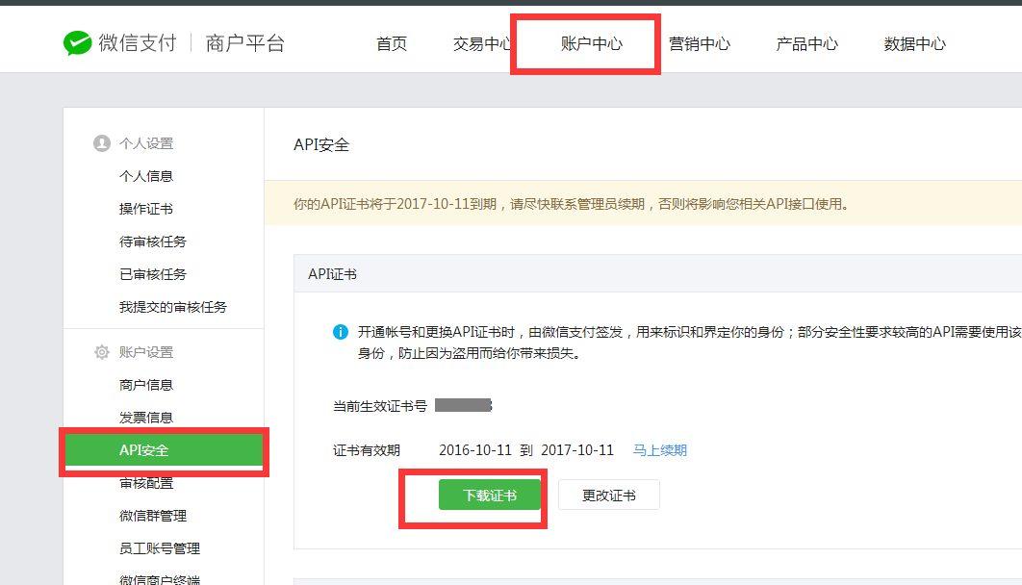Open 待审核任务 in sidebar

(x=153, y=242)
